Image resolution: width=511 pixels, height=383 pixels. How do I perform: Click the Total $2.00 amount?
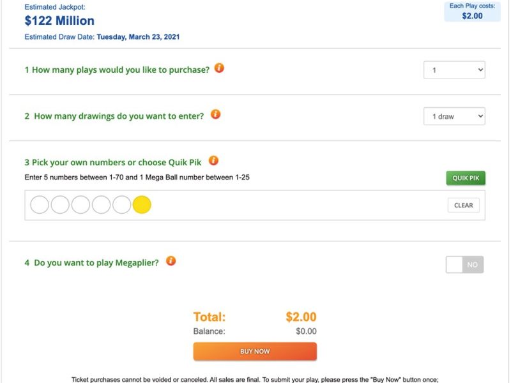(301, 317)
